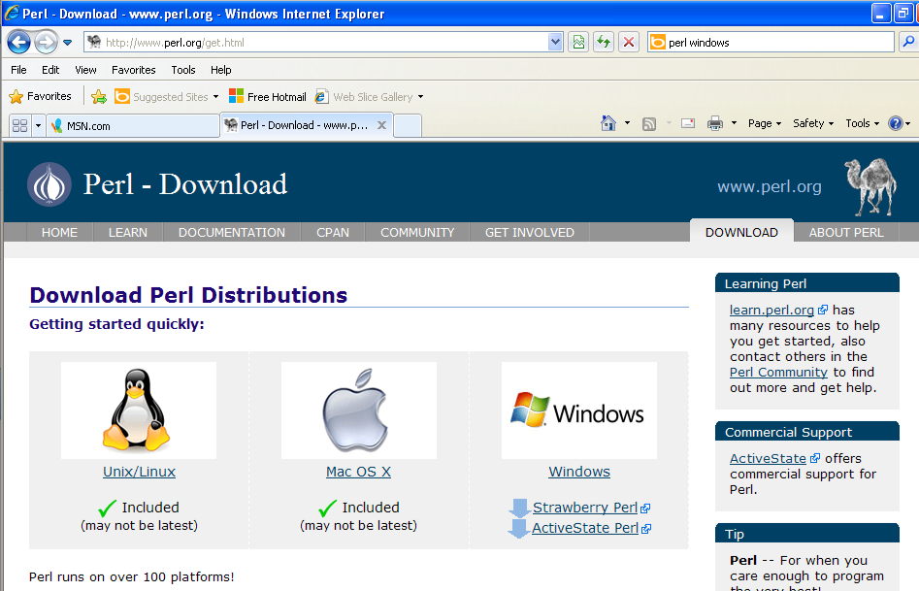919x591 pixels.
Task: Click the Apple logo image
Action: [359, 410]
